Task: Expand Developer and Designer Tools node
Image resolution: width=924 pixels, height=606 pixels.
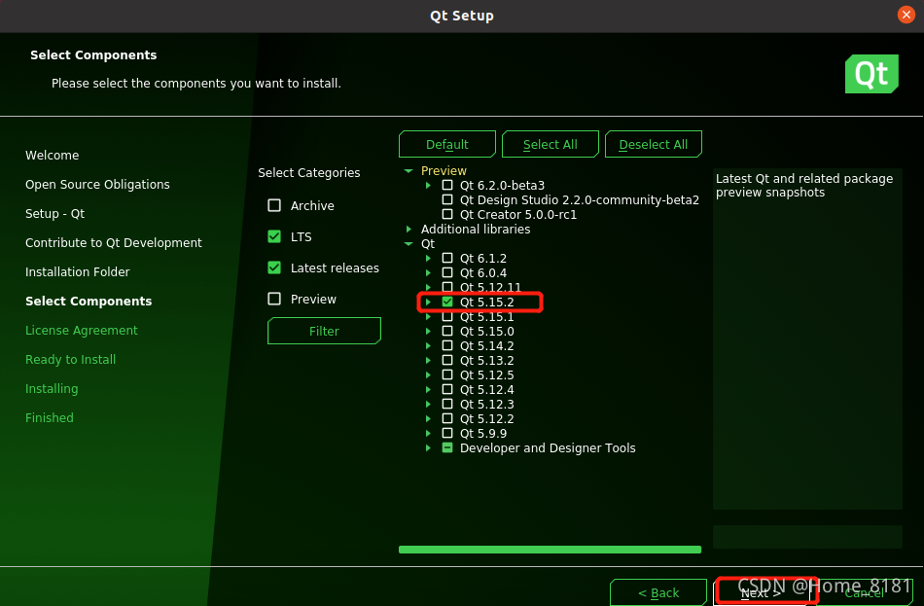Action: (428, 447)
